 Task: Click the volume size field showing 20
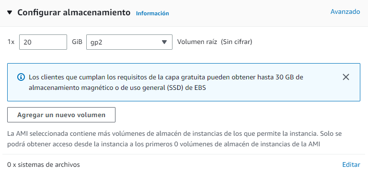coord(43,42)
